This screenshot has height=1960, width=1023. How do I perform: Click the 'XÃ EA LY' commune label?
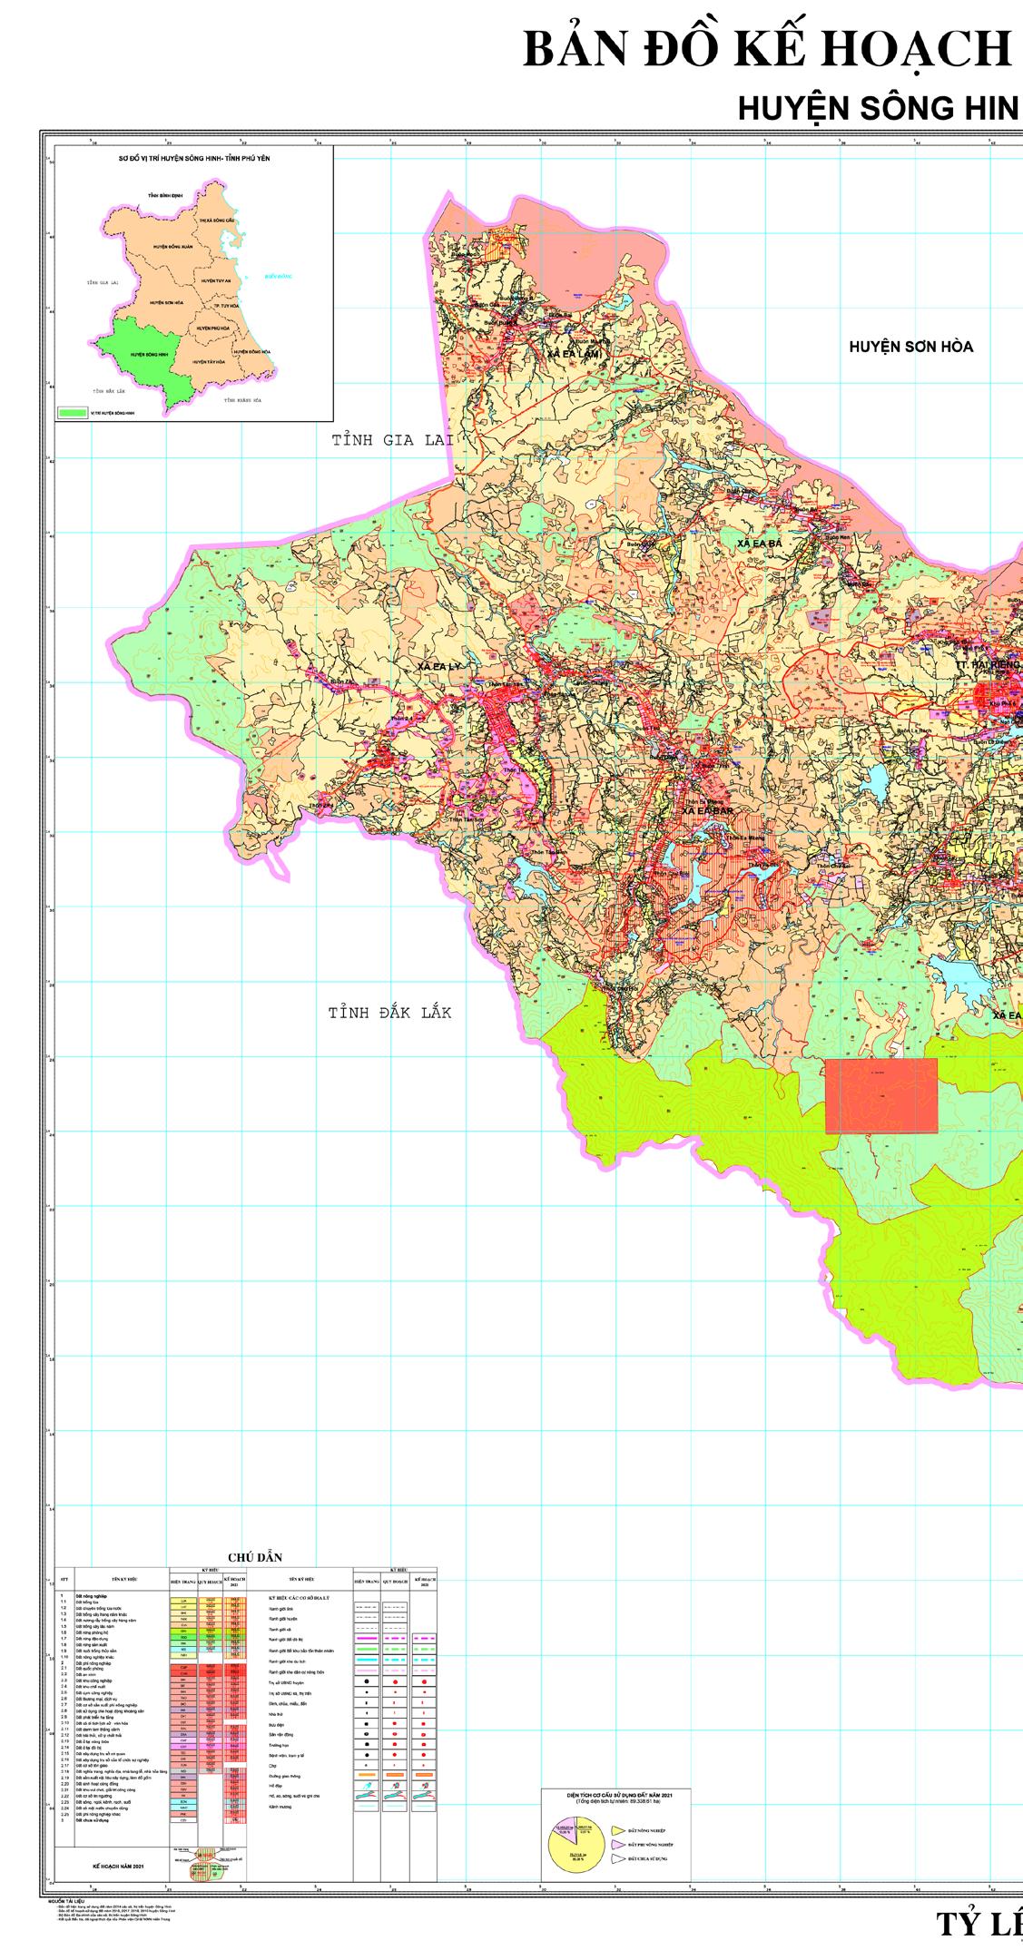click(x=439, y=667)
